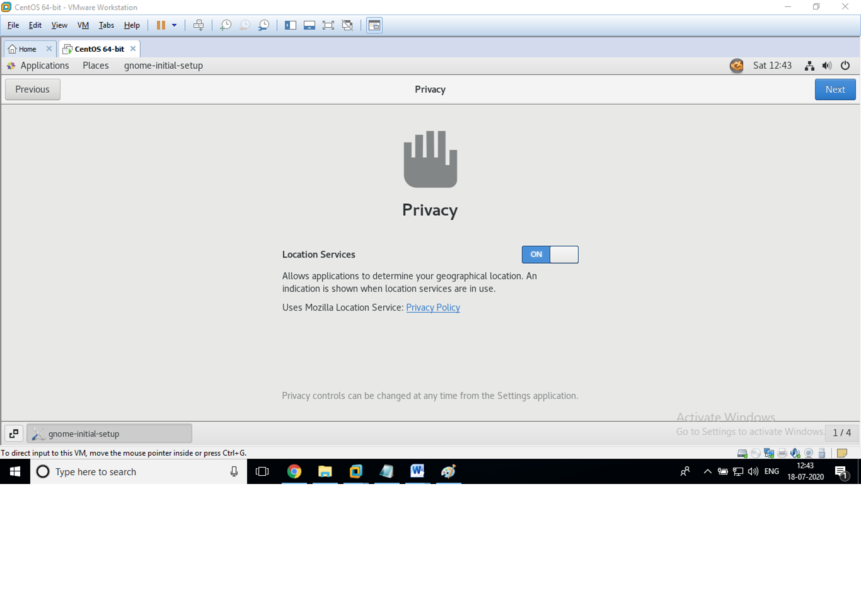The width and height of the screenshot is (861, 602).
Task: Toggle the thumbnail bar view button
Action: click(x=309, y=25)
